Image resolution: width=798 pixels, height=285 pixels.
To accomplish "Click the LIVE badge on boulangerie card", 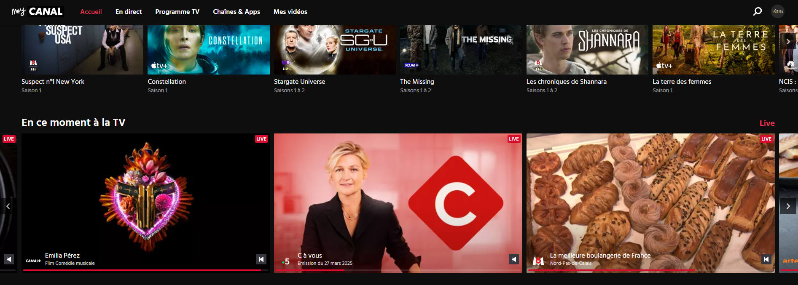I will 766,139.
